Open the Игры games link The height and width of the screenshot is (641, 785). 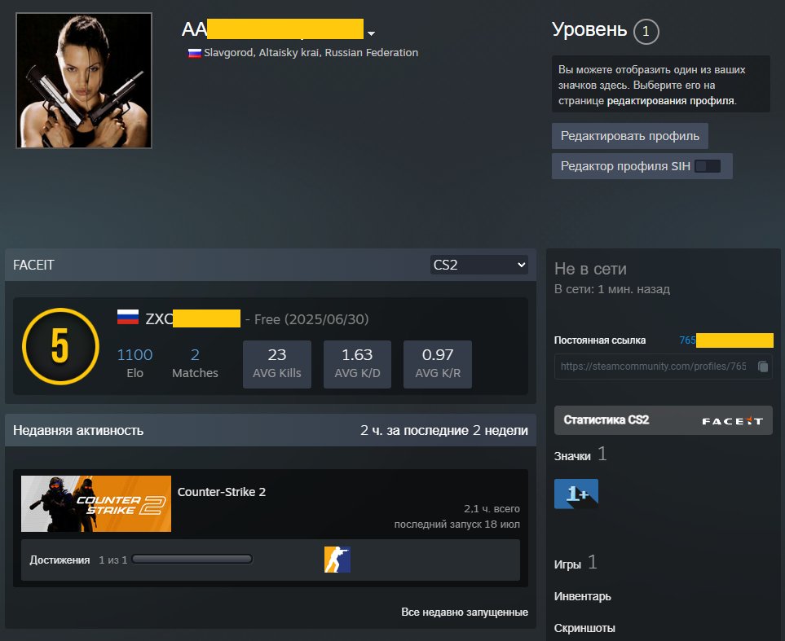(x=567, y=565)
